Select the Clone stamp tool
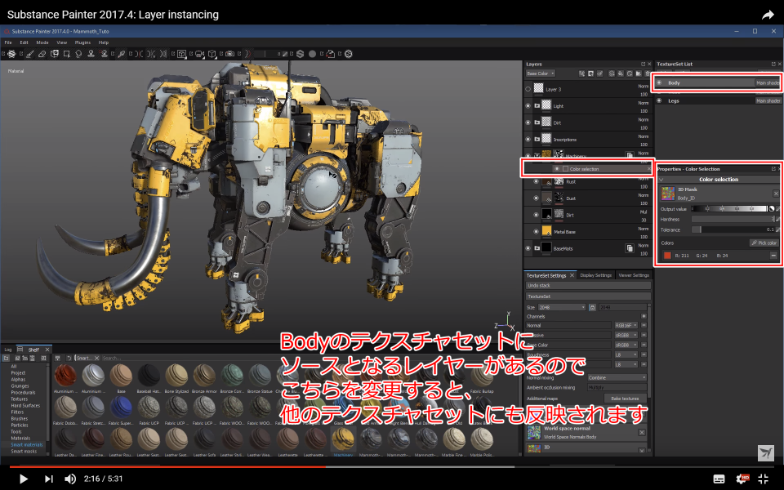Viewport: 784px width, 490px height. 91,54
